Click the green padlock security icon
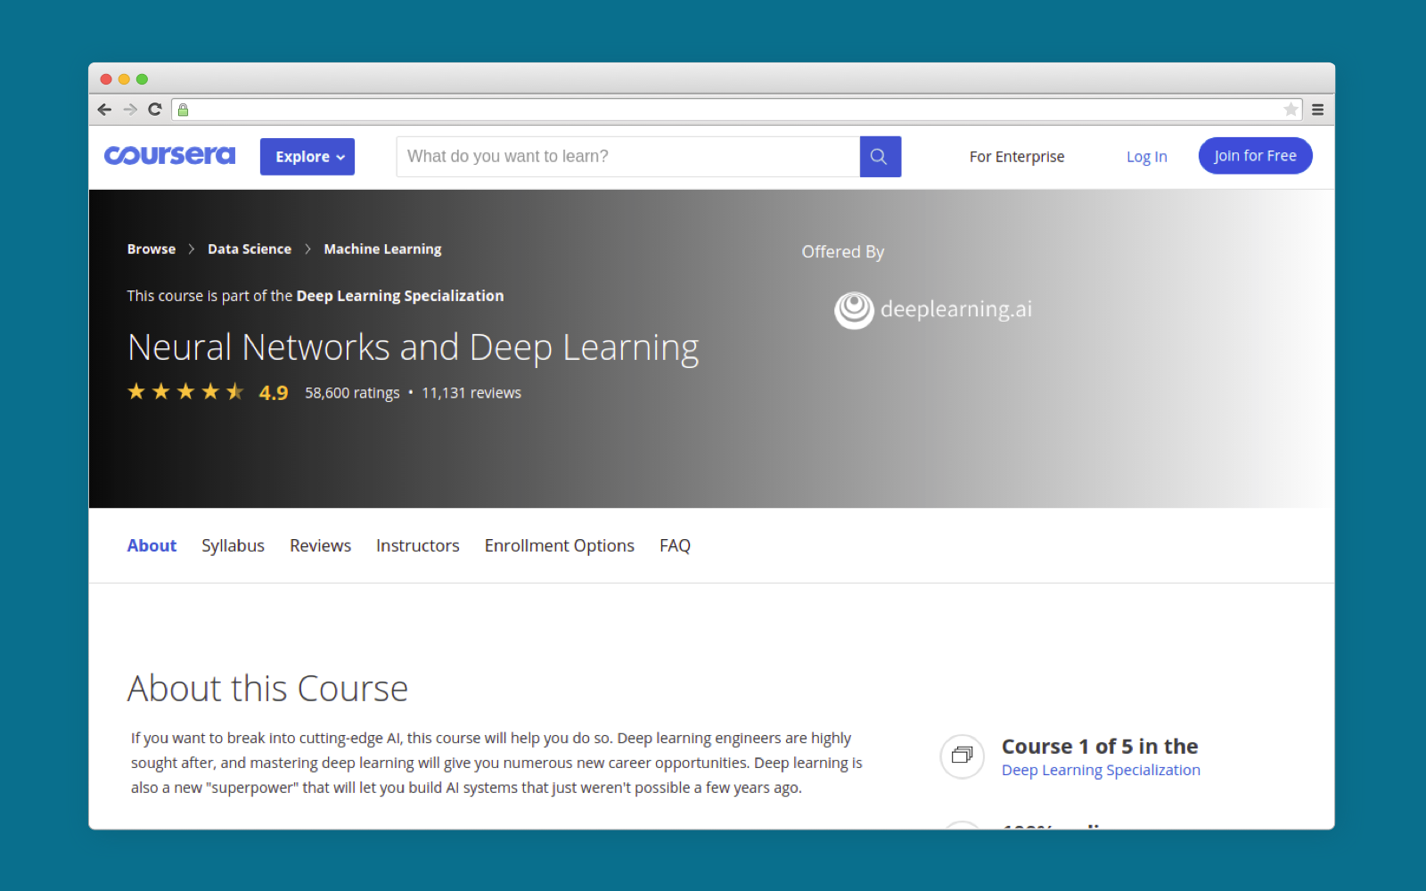1426x891 pixels. click(x=183, y=110)
